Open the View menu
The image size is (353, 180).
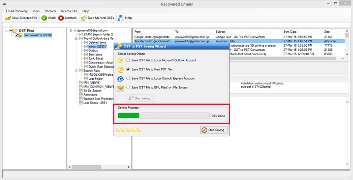click(x=36, y=11)
